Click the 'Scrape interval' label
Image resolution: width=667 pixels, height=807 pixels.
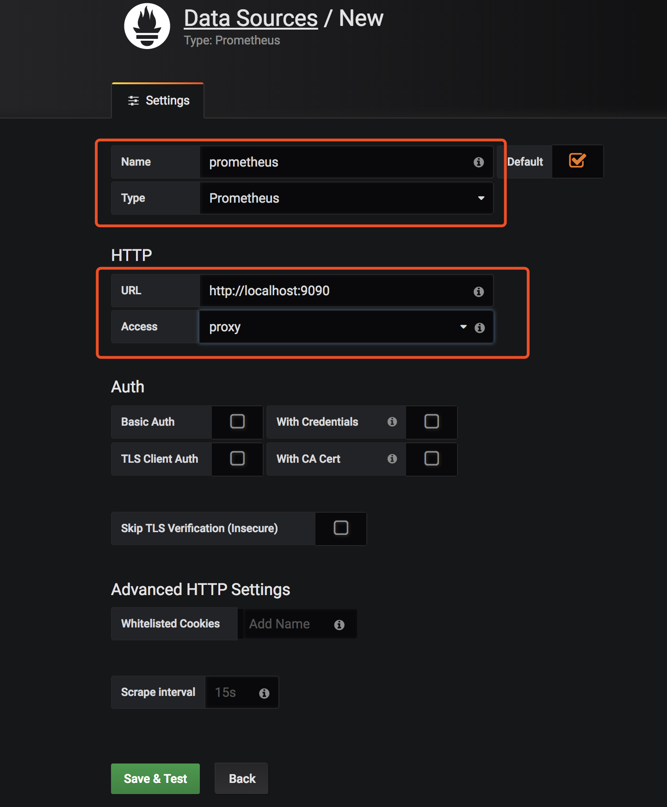[158, 692]
